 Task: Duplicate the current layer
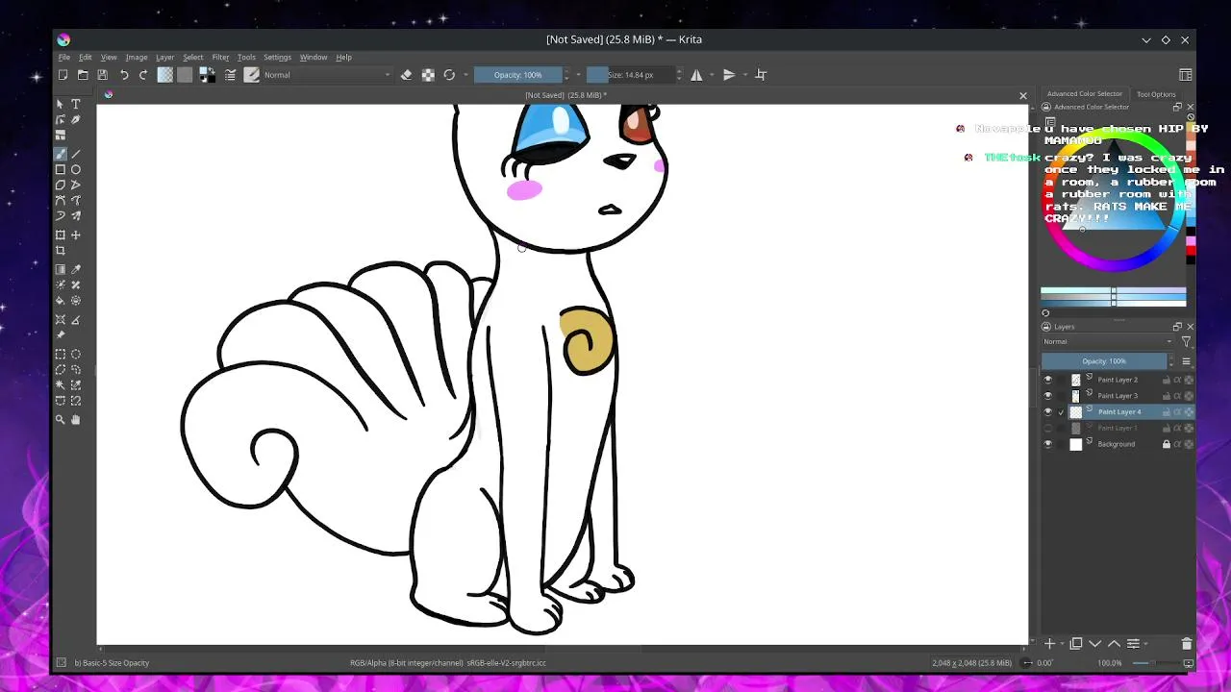(1076, 644)
